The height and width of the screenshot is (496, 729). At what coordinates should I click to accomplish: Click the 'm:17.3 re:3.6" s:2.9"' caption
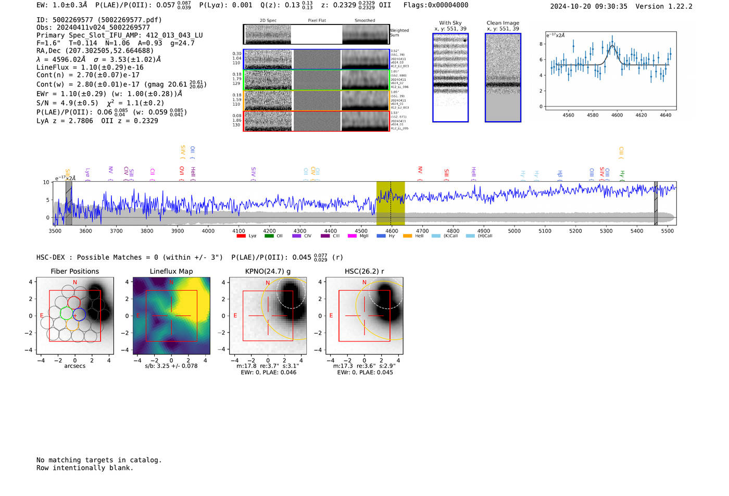364,366
